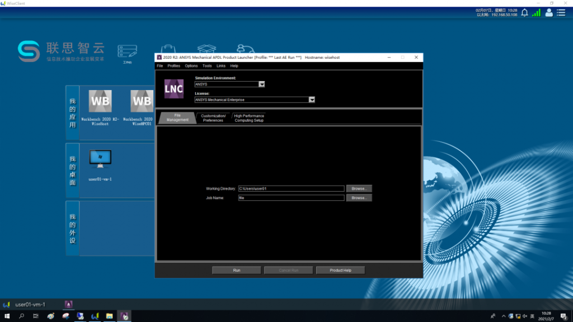Click the work order icon beside logo

(x=127, y=52)
